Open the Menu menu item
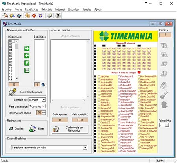Screen dimensions: 177x163 (18, 9)
